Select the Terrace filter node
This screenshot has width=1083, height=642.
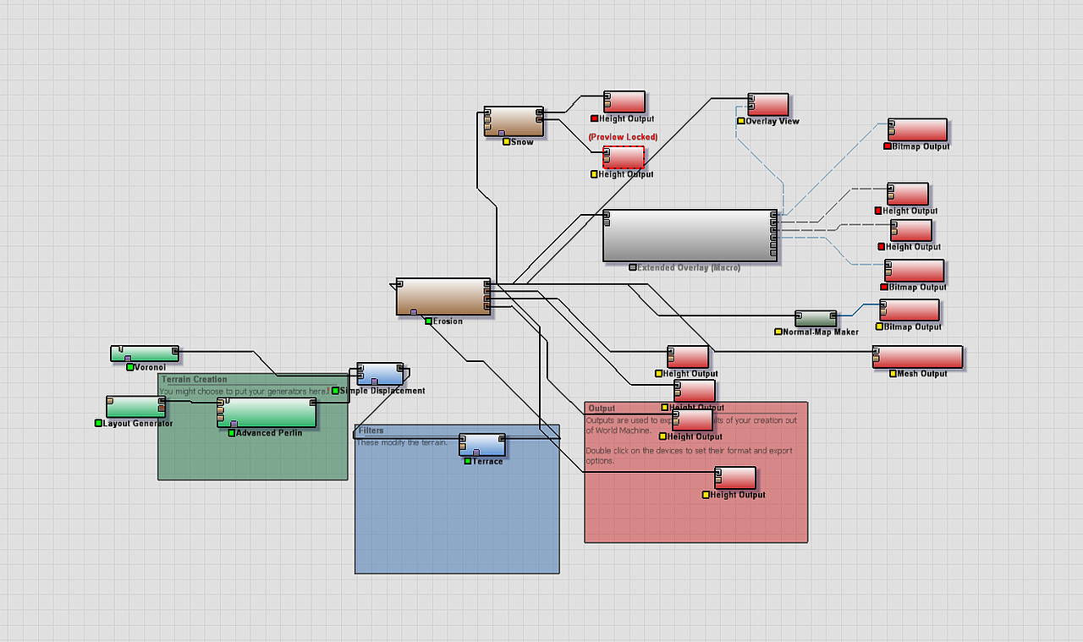pyautogui.click(x=482, y=445)
